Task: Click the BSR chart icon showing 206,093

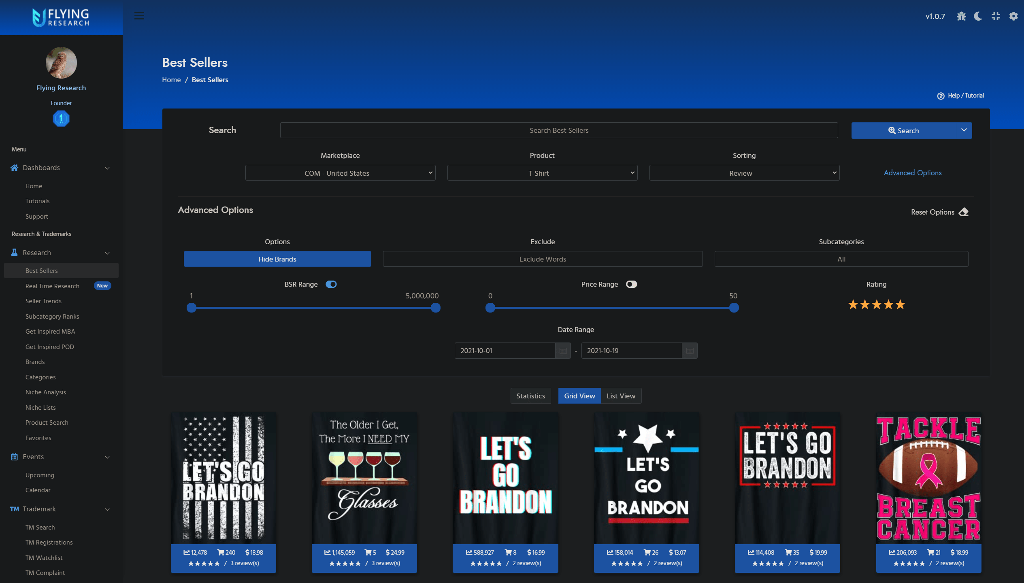Action: pyautogui.click(x=892, y=553)
